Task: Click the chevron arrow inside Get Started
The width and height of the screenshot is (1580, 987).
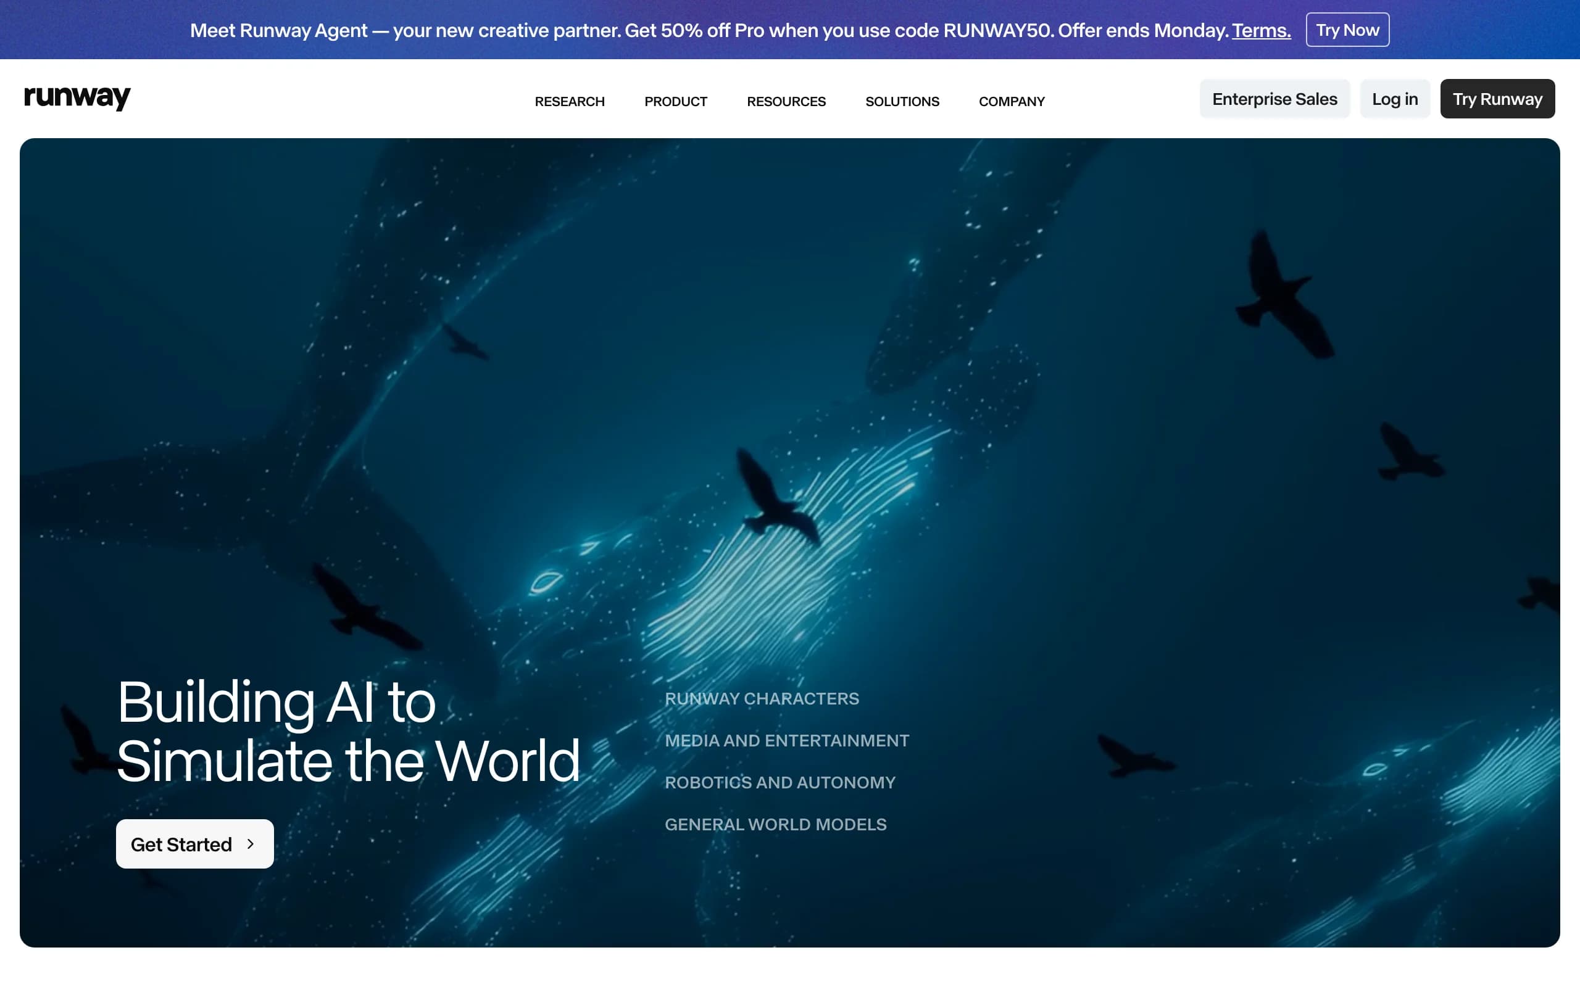Action: point(251,844)
